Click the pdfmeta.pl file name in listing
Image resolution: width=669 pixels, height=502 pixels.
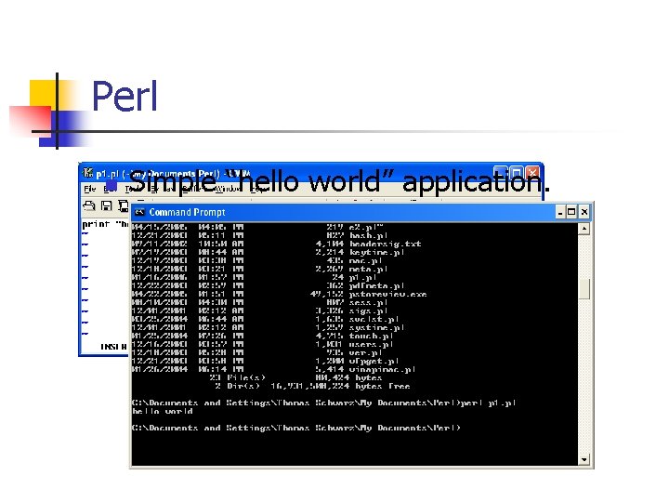(x=376, y=285)
